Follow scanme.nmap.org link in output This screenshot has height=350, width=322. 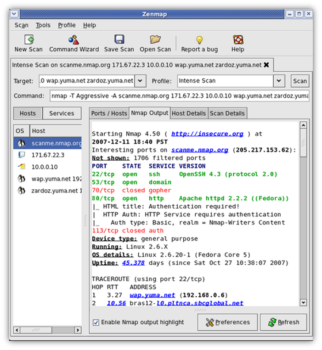[x=200, y=150]
